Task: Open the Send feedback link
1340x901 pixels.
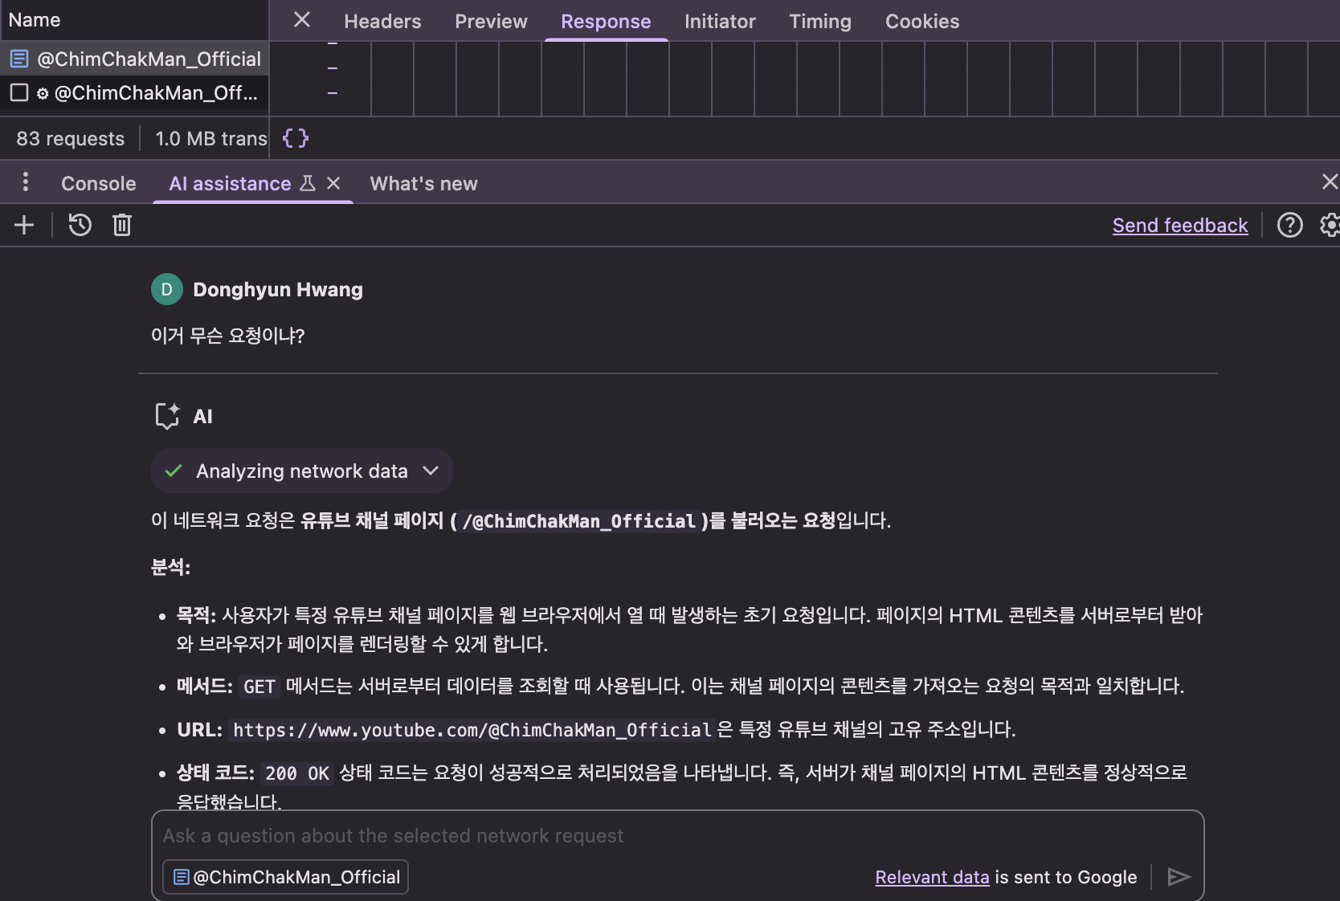Action: coord(1180,226)
